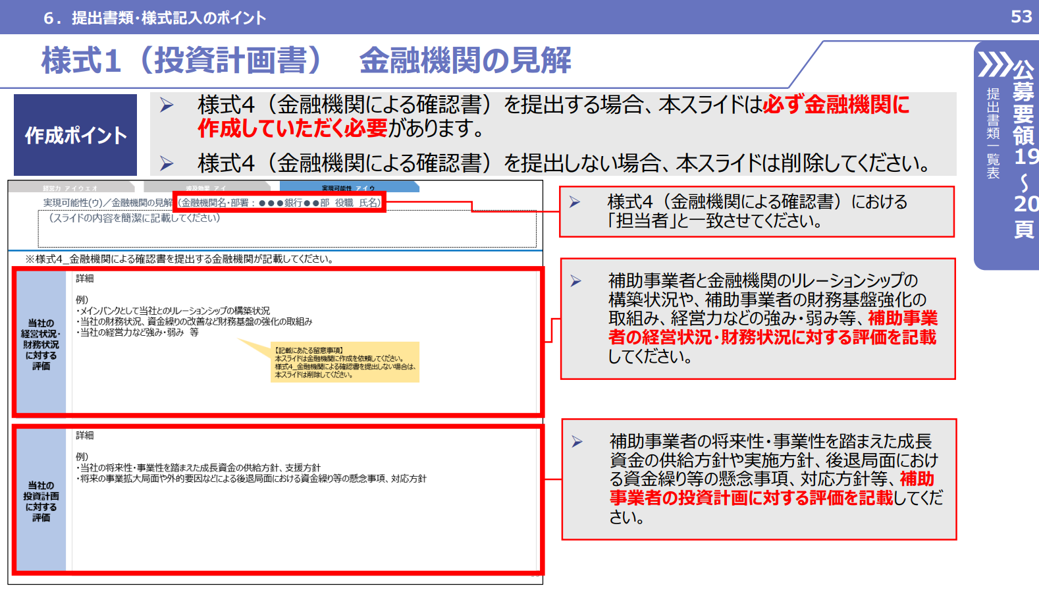Click the arrow bullet in the 将来性・事業性 callout
This screenshot has width=1039, height=590.
(577, 442)
